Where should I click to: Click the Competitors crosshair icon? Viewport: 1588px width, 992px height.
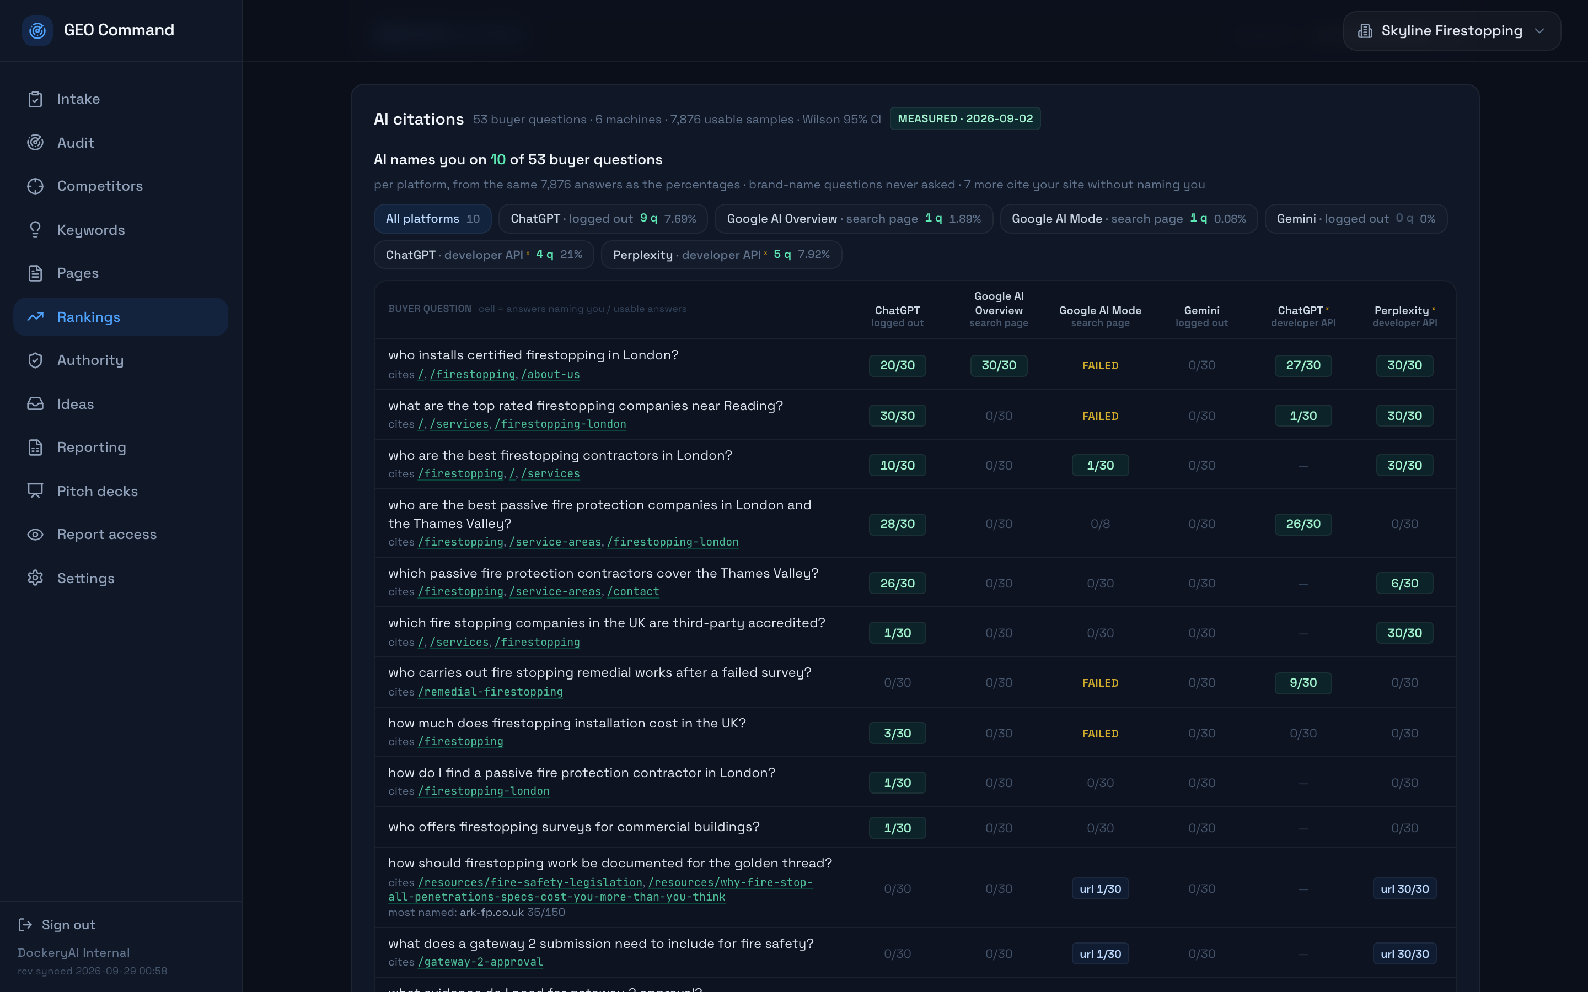point(35,186)
